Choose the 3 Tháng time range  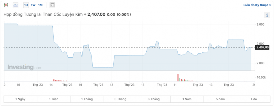pyautogui.click(x=120, y=99)
